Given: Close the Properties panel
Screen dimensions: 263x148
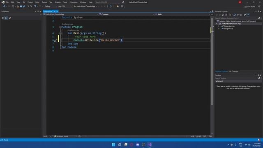Looking at the screenshot, I should 40,12.
